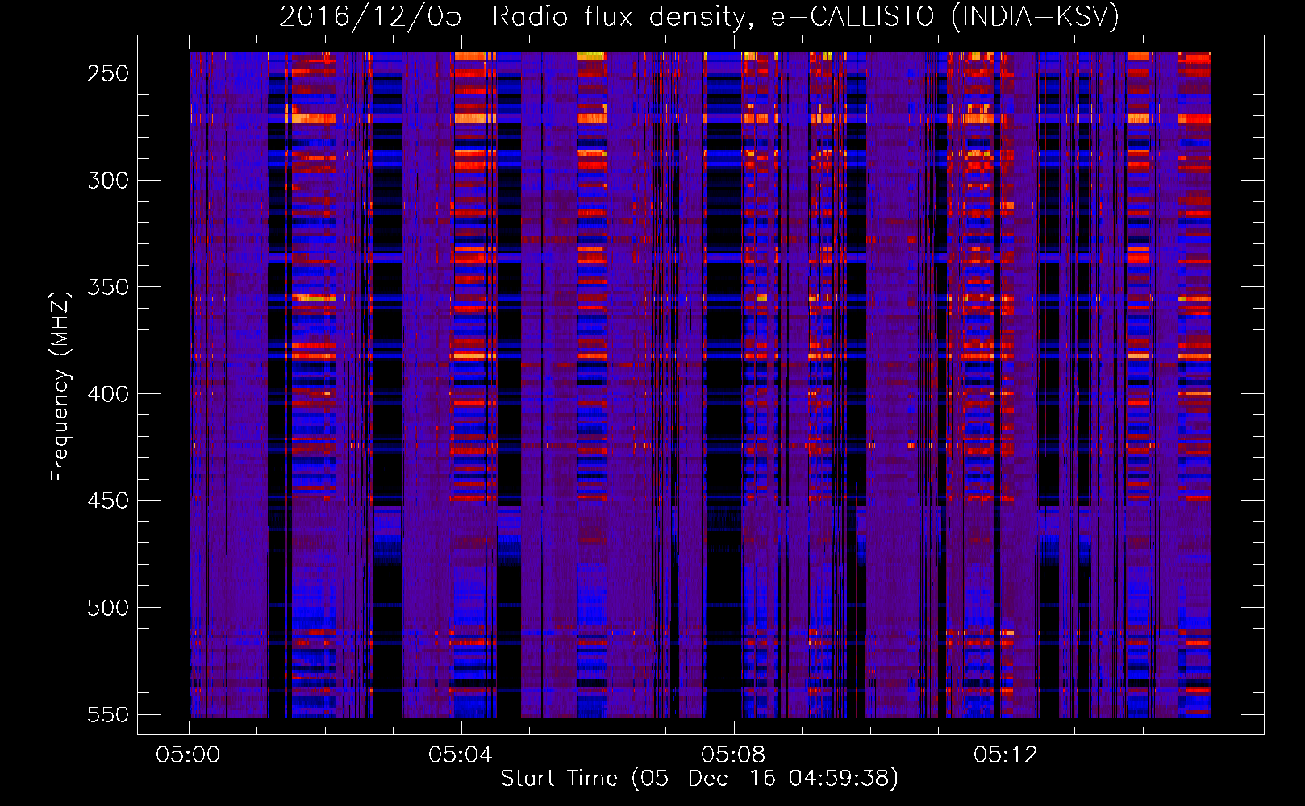
Task: Click the time label 05:12
Action: pyautogui.click(x=1006, y=755)
